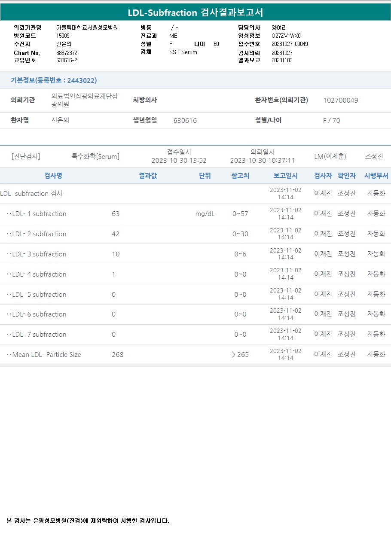Click the 보고일시 column header
391x533 pixels.
point(285,176)
